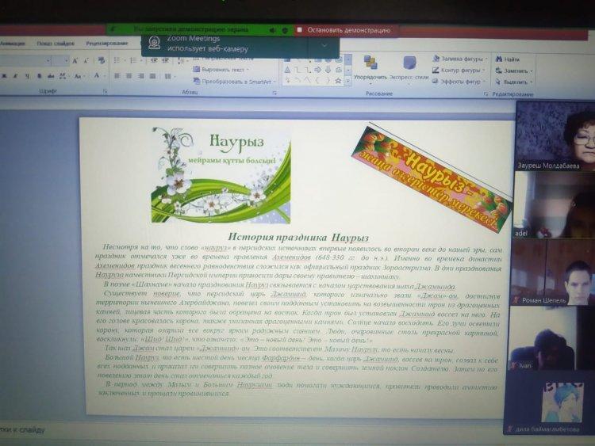595x446 pixels.
Task: Click the clear formatting icon
Action: click(99, 61)
